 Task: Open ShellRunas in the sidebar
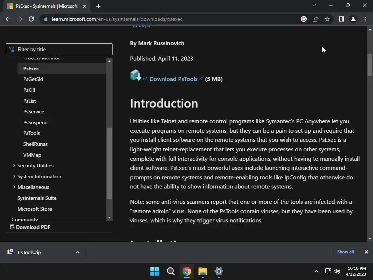click(x=35, y=144)
